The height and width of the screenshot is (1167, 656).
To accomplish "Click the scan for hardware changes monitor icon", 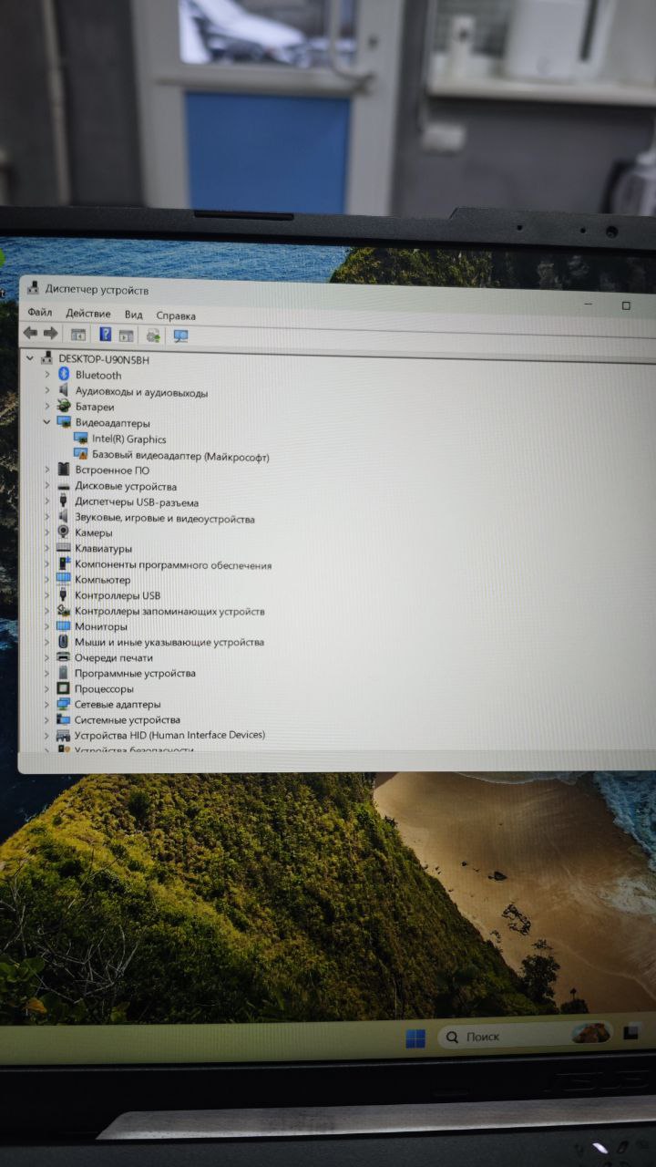I will (x=180, y=336).
